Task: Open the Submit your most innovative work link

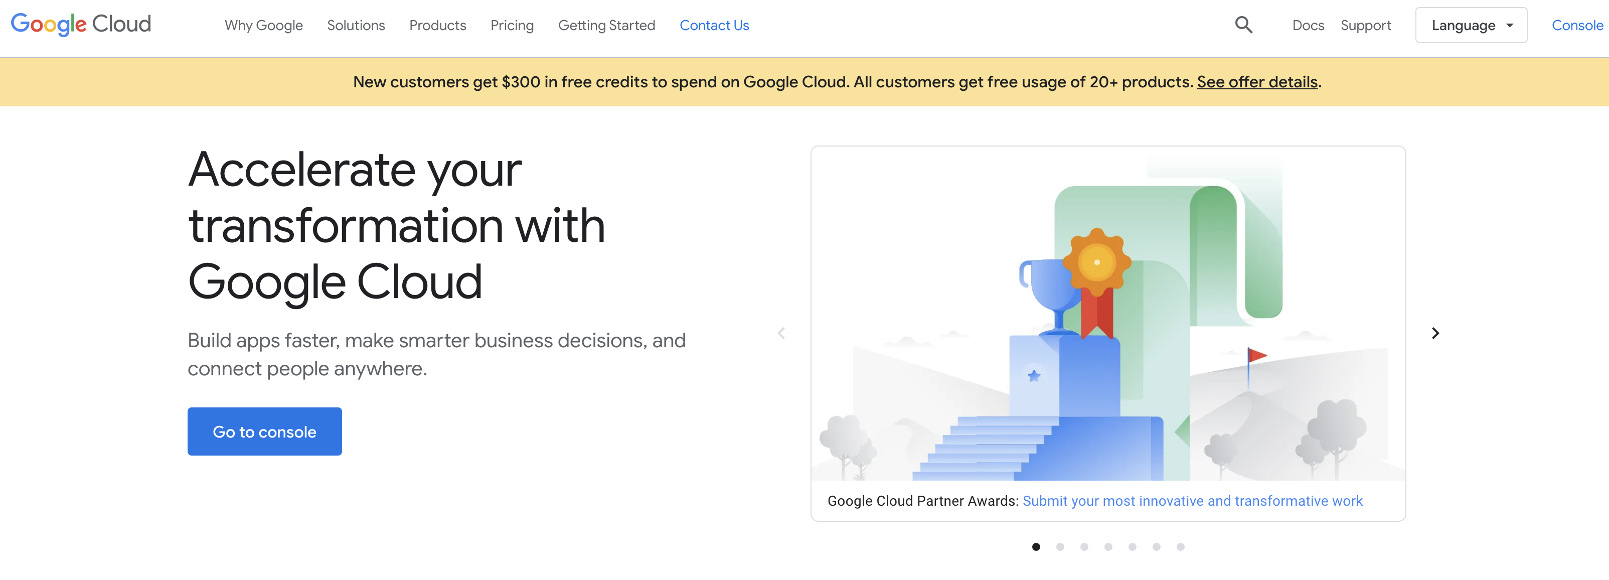Action: click(1192, 501)
